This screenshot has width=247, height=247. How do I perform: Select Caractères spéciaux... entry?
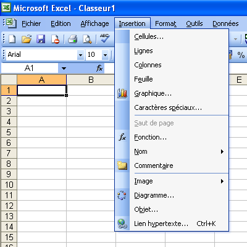(x=172, y=107)
